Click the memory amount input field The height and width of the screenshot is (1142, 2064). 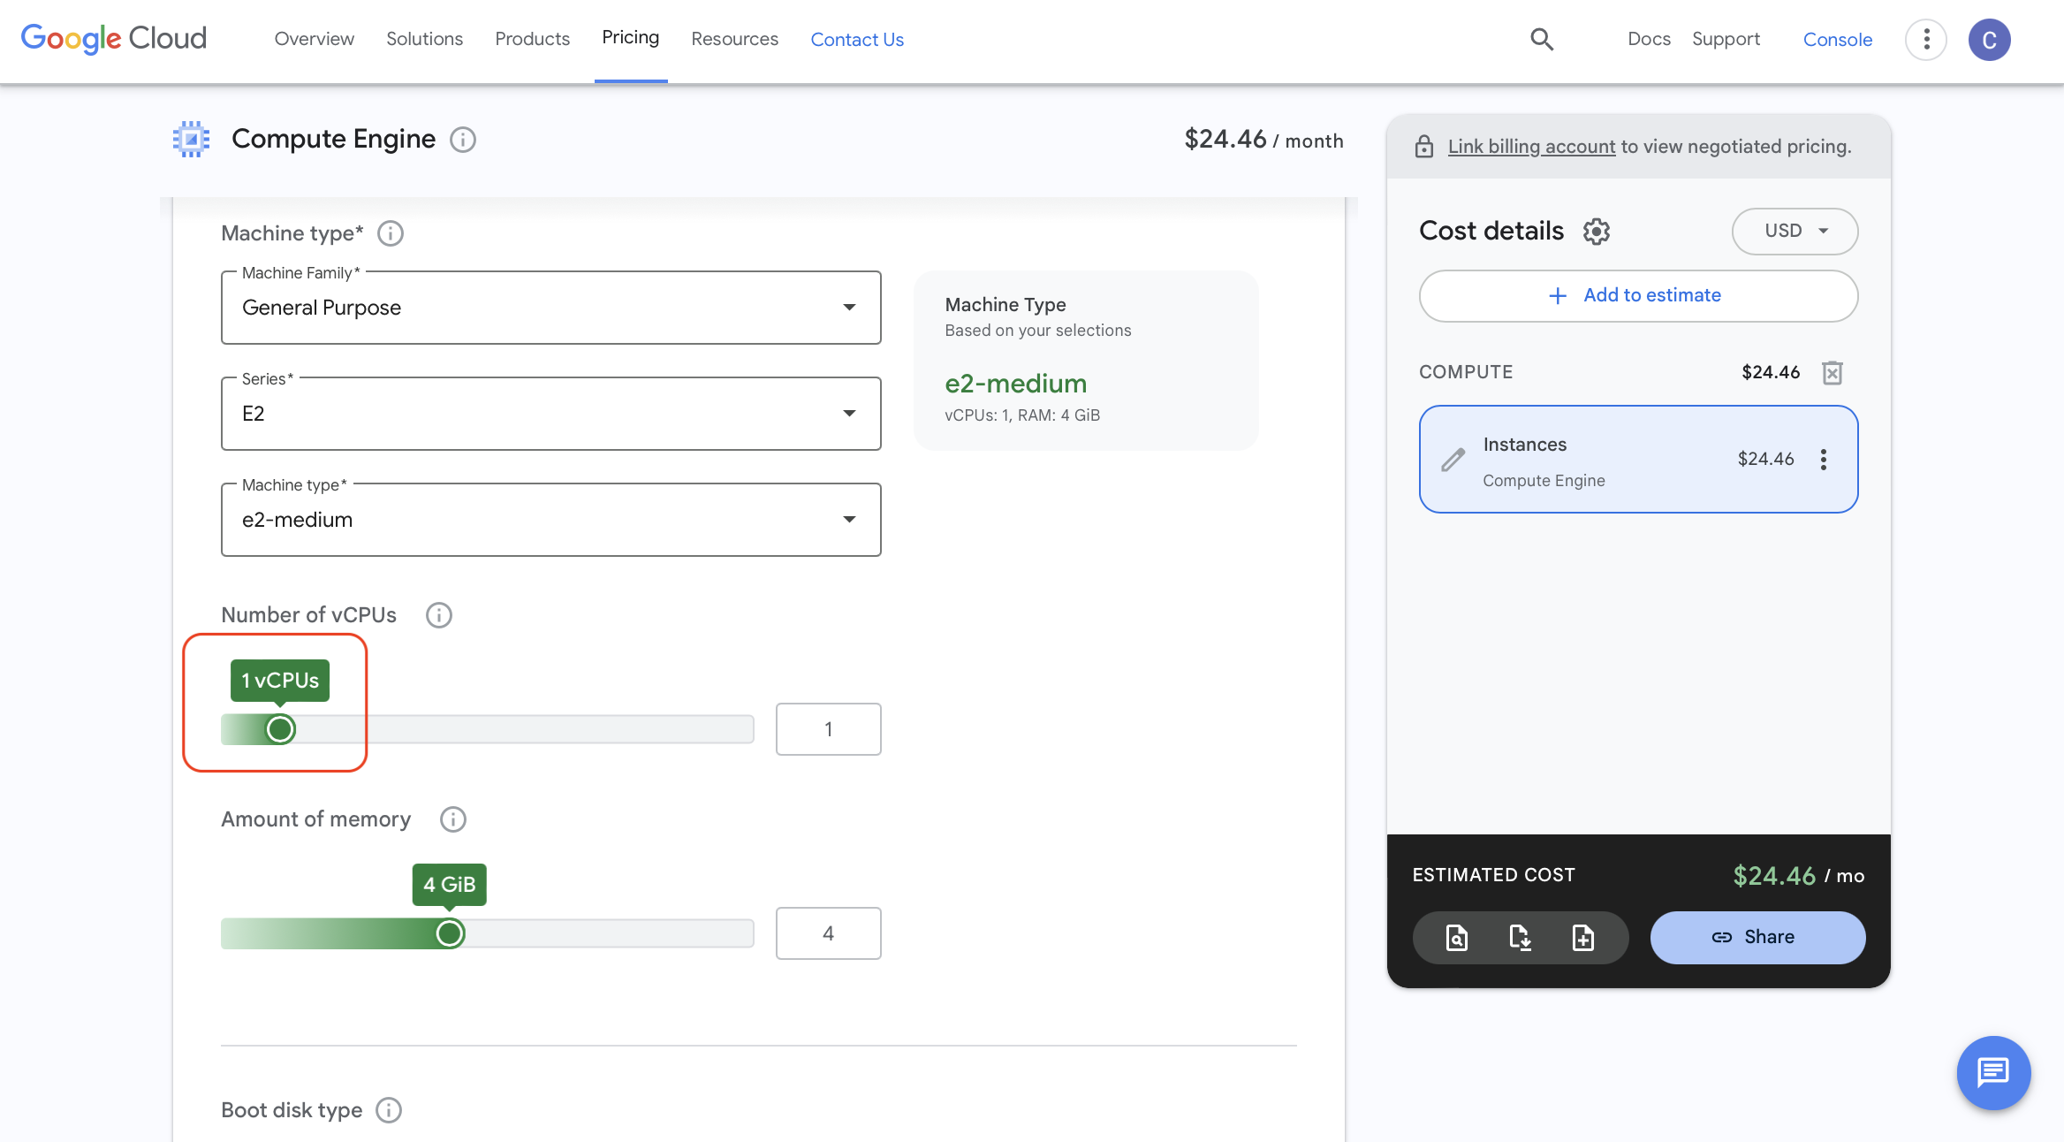tap(828, 933)
